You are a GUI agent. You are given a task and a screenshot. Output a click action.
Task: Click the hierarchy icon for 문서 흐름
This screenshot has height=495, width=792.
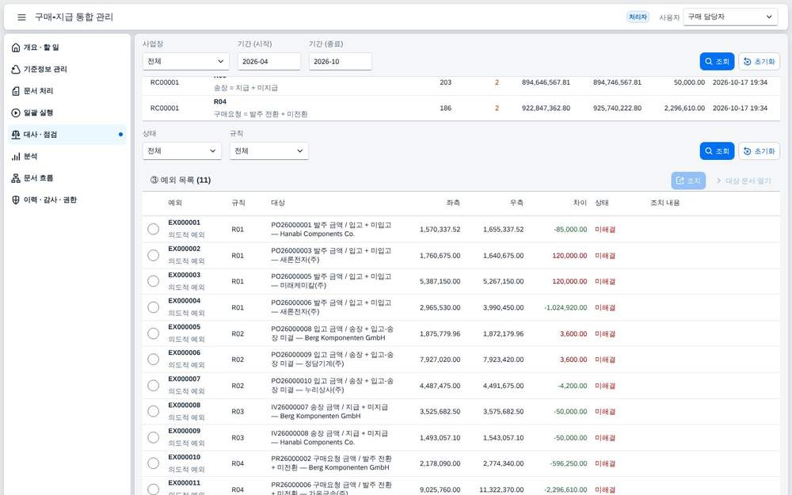(16, 178)
